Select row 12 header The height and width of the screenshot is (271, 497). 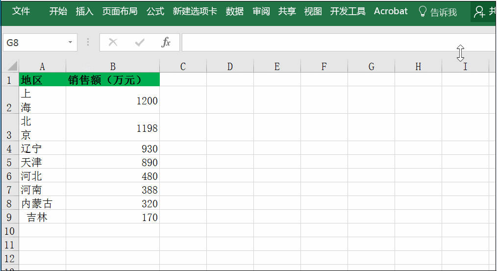pos(9,258)
